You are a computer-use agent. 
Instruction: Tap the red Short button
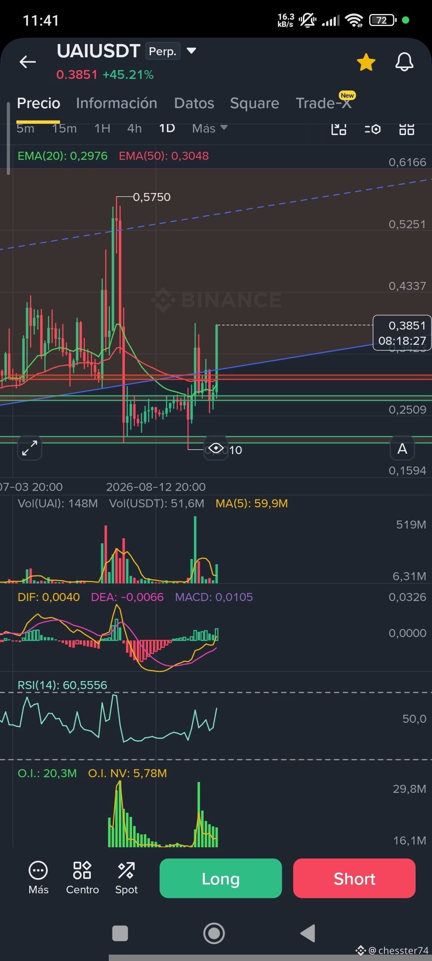coord(354,878)
